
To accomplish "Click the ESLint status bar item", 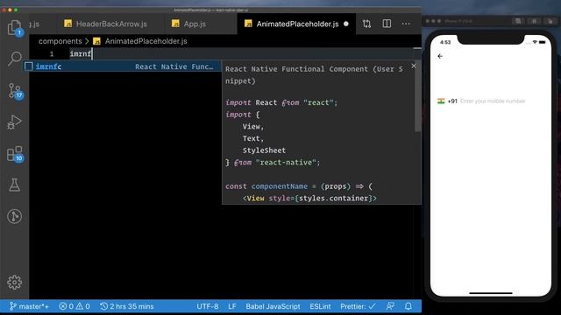I will coord(320,306).
